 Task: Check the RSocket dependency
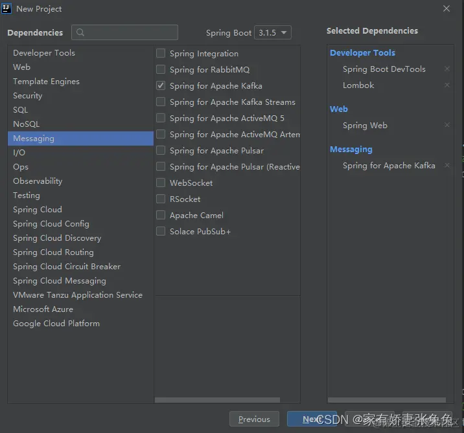point(161,199)
